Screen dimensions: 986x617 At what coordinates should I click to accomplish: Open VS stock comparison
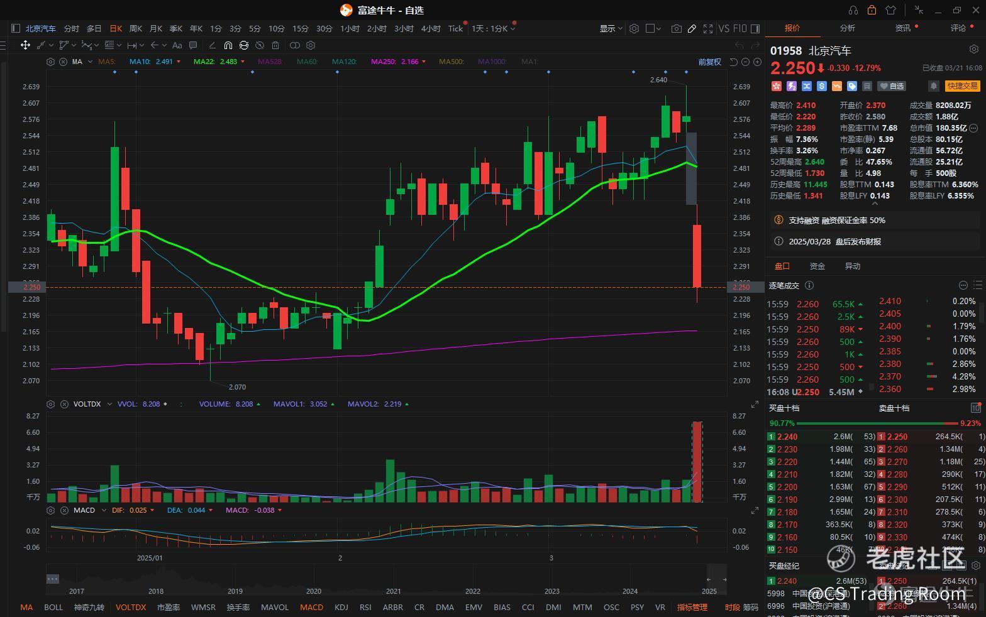pyautogui.click(x=724, y=28)
